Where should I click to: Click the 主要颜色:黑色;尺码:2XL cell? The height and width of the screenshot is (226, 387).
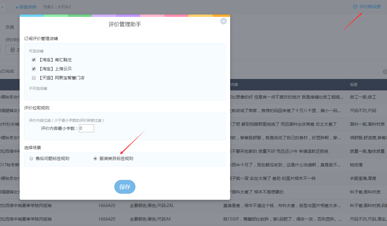click(152, 206)
